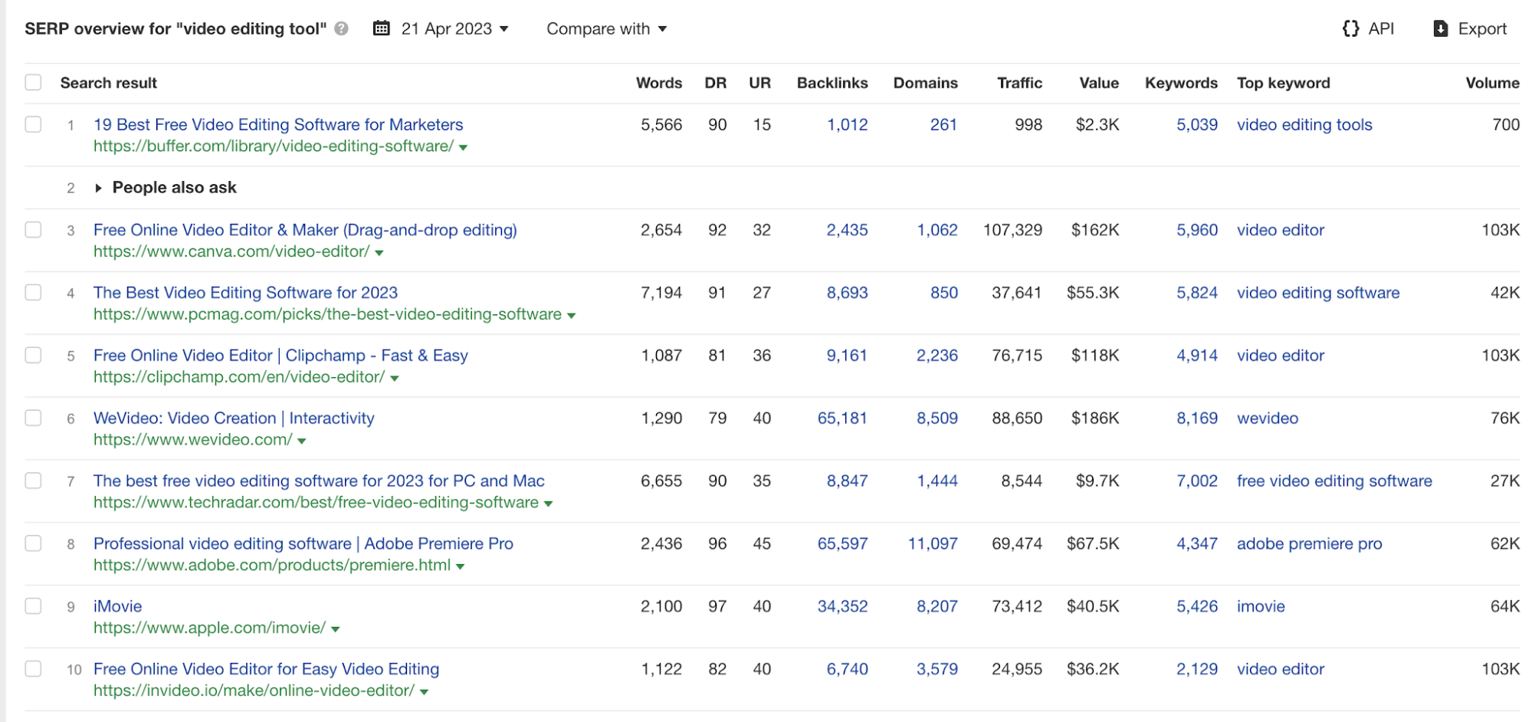Viewport: 1532px width, 722px height.
Task: Open the dropdown arrow after the clipchamp.com URL
Action: pyautogui.click(x=394, y=379)
